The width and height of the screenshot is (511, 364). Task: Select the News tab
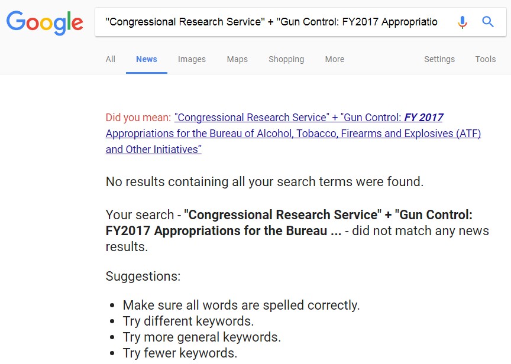(x=147, y=59)
